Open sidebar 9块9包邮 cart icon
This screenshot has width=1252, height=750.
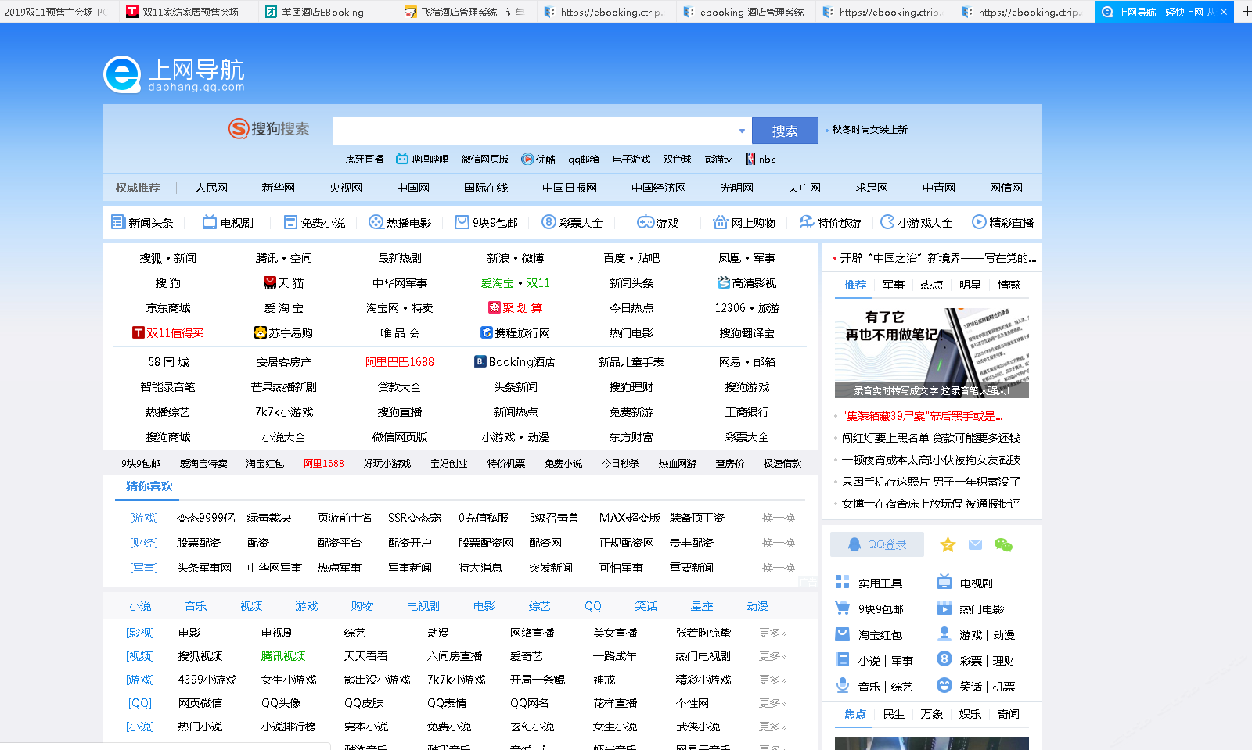tap(842, 608)
